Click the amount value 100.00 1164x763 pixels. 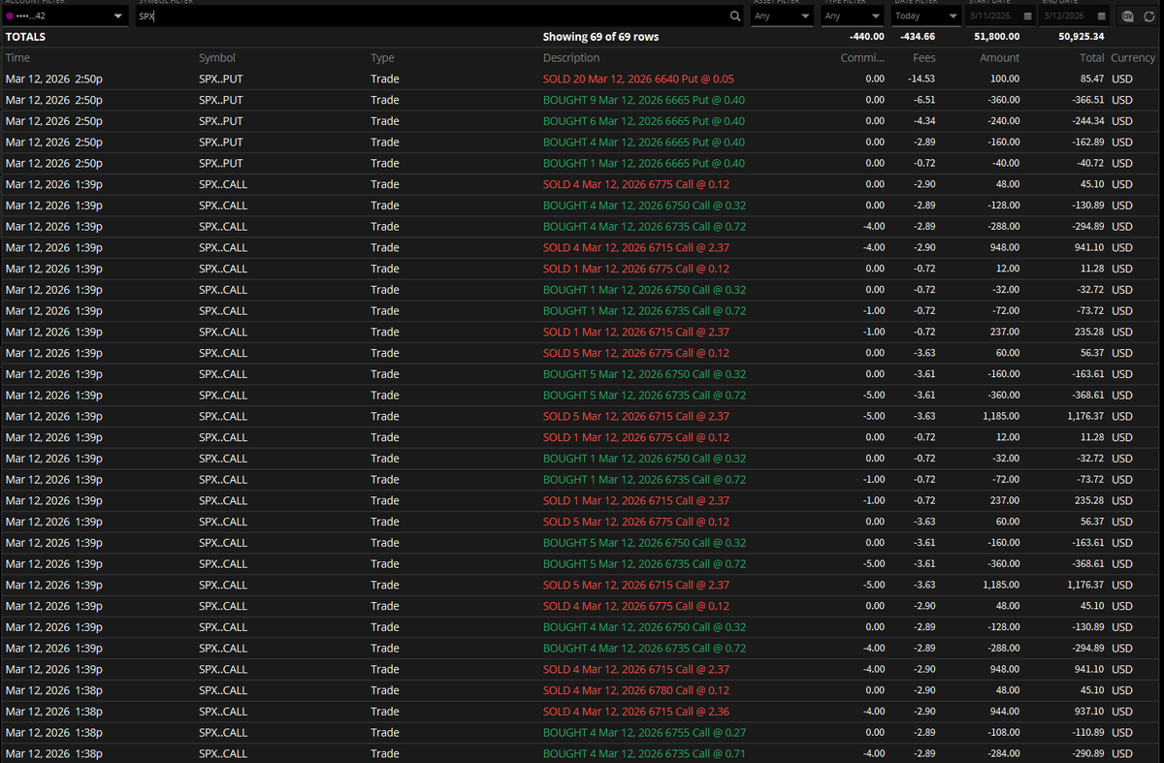[x=1005, y=79]
